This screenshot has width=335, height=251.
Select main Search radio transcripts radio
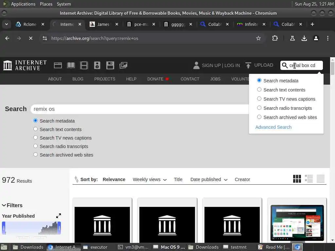pyautogui.click(x=35, y=146)
